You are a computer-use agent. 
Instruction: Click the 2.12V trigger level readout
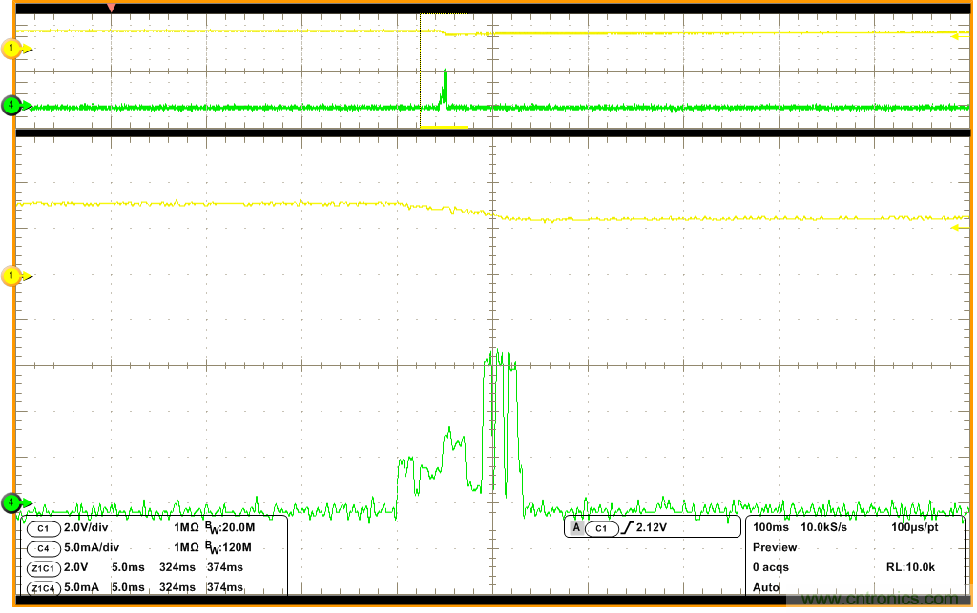point(653,528)
